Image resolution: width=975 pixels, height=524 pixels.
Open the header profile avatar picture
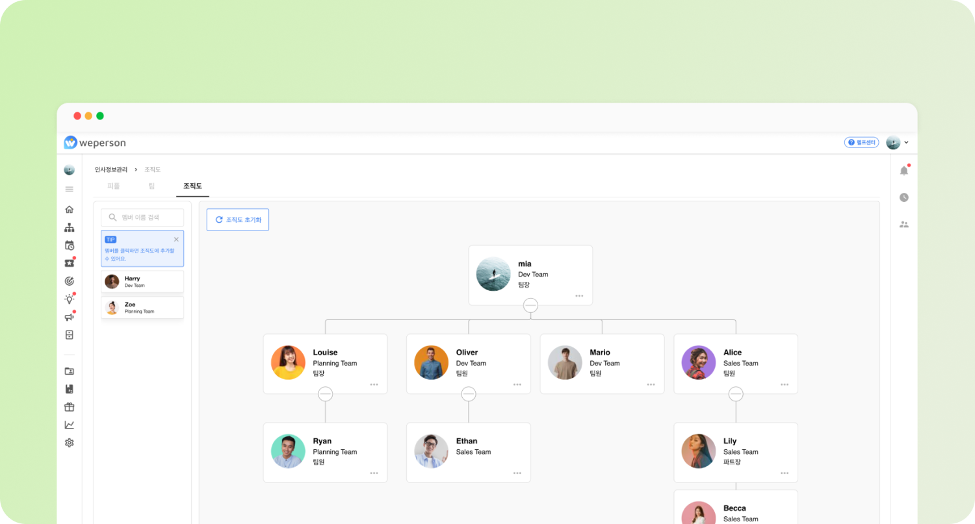click(x=893, y=142)
